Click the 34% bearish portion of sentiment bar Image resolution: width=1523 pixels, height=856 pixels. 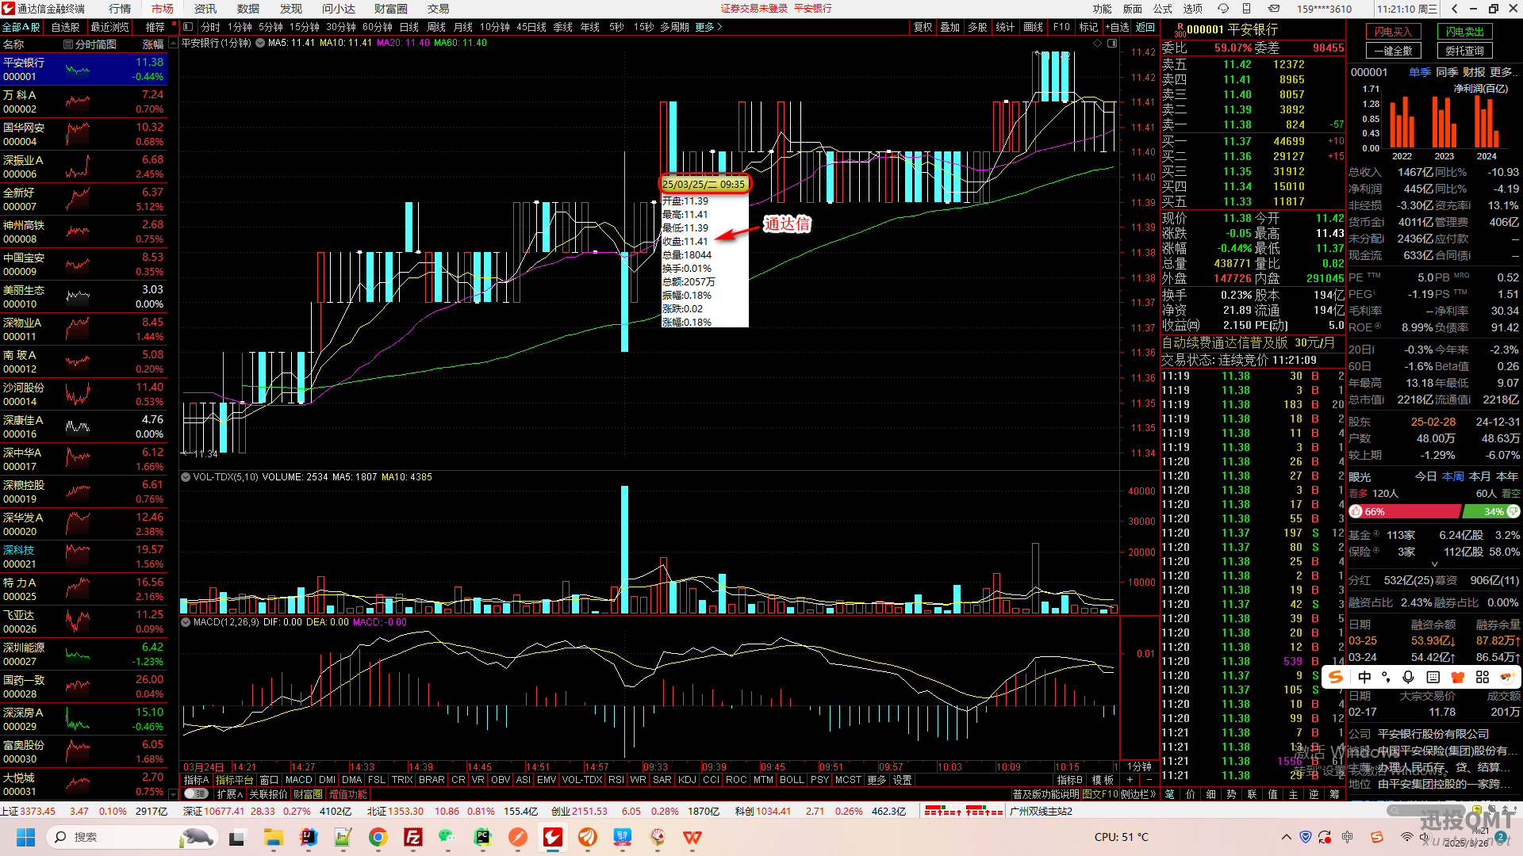[1490, 512]
